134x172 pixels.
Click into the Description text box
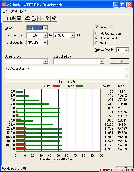pos(65,72)
